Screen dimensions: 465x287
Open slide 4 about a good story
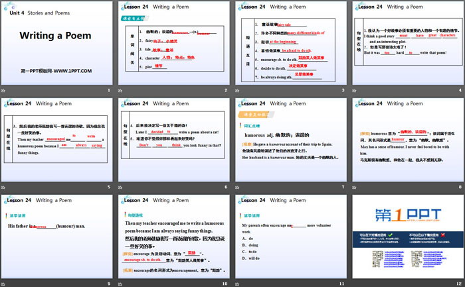(407, 43)
